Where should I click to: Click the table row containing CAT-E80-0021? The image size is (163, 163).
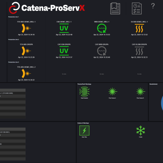coord(13,132)
